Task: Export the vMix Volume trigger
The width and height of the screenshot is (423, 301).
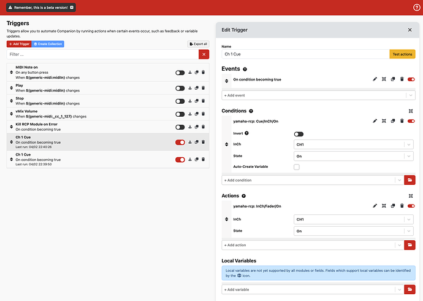Action: coord(190,114)
